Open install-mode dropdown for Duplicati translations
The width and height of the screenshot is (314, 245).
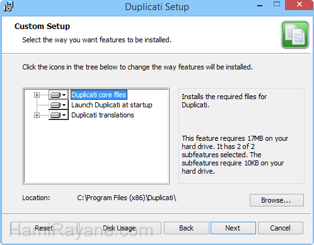point(59,115)
